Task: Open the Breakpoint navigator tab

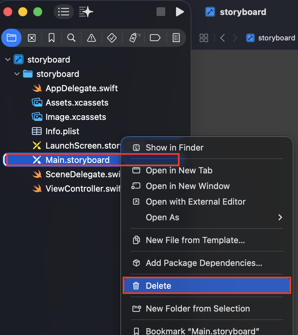Action: (x=155, y=38)
